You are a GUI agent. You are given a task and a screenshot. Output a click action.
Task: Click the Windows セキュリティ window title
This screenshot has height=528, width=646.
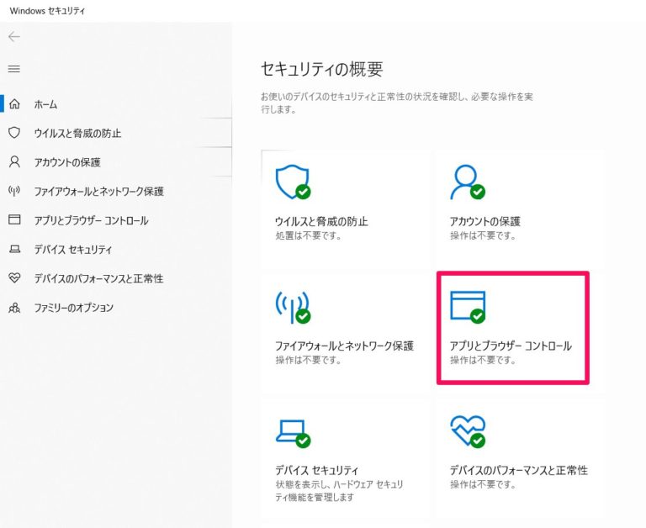coord(47,11)
